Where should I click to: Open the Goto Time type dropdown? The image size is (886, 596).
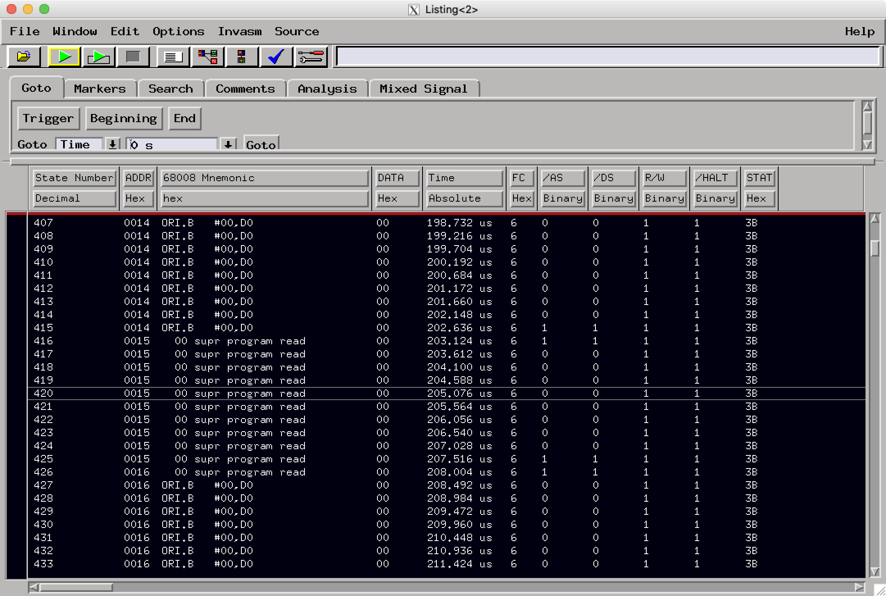click(x=113, y=144)
